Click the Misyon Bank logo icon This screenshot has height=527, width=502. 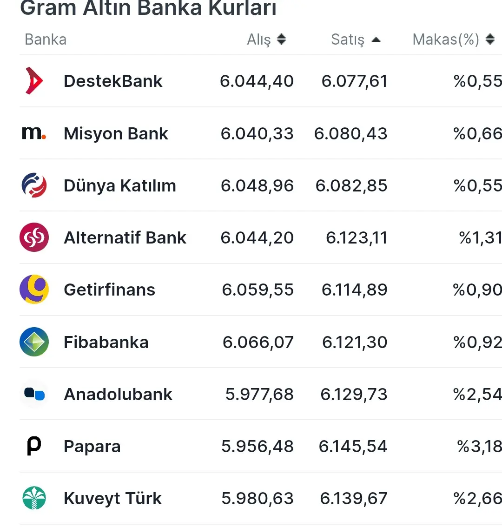click(x=34, y=133)
